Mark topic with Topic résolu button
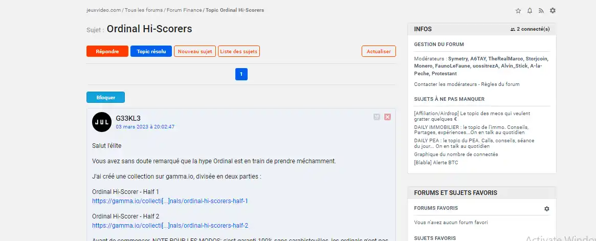This screenshot has height=241, width=596. coord(151,51)
